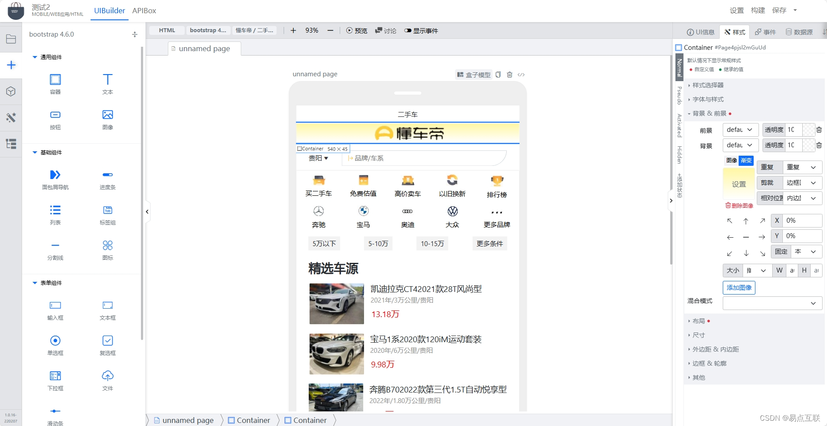The image size is (827, 426).
Task: Collapse the 表单组件 section
Action: point(47,283)
